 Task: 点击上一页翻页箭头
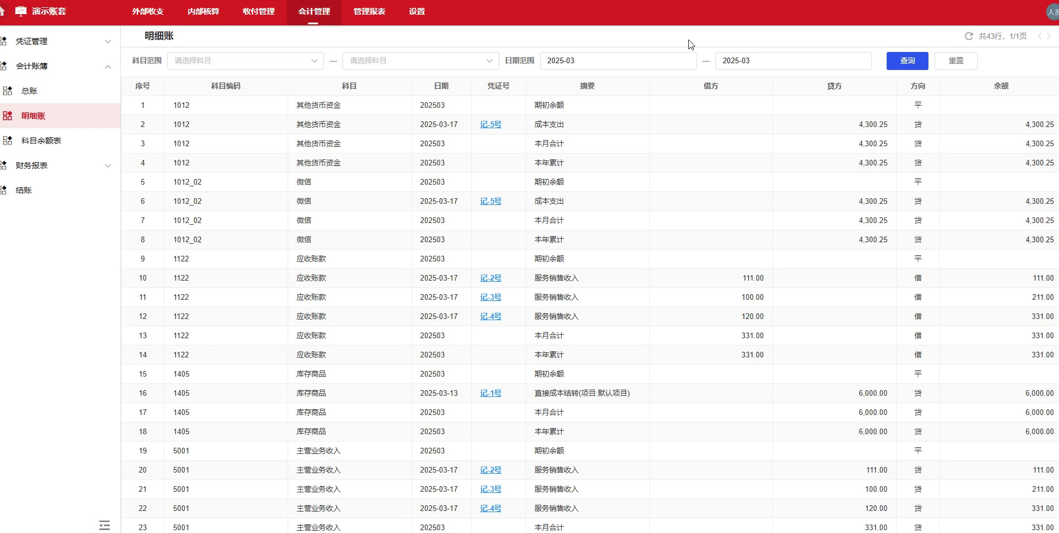(1040, 36)
